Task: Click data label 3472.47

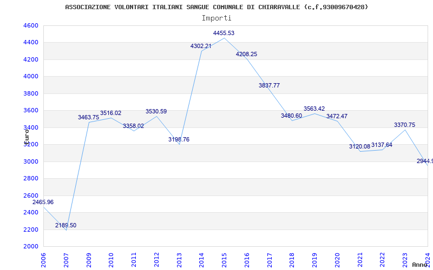Action: coord(337,116)
